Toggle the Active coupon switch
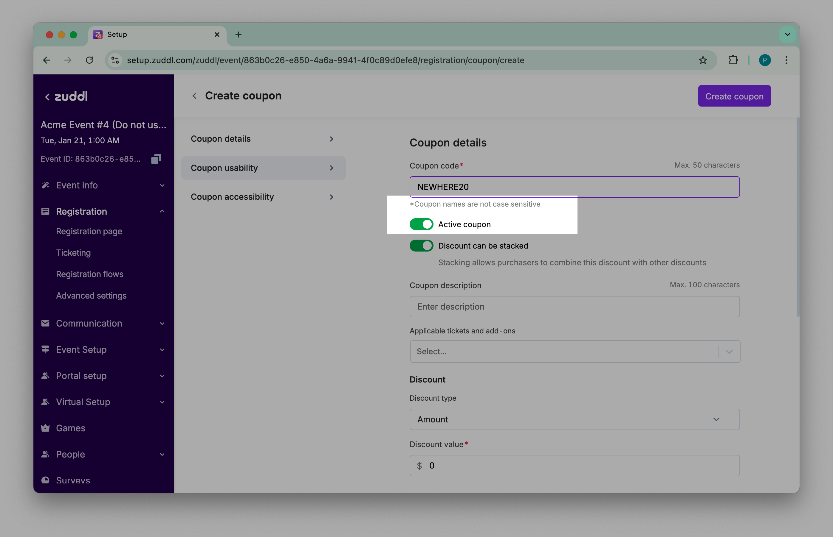Image resolution: width=833 pixels, height=537 pixels. [421, 224]
